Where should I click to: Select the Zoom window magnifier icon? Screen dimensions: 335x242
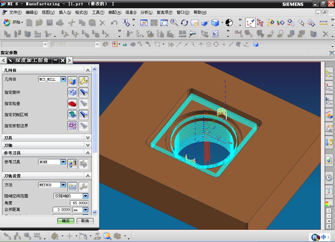click(x=164, y=23)
